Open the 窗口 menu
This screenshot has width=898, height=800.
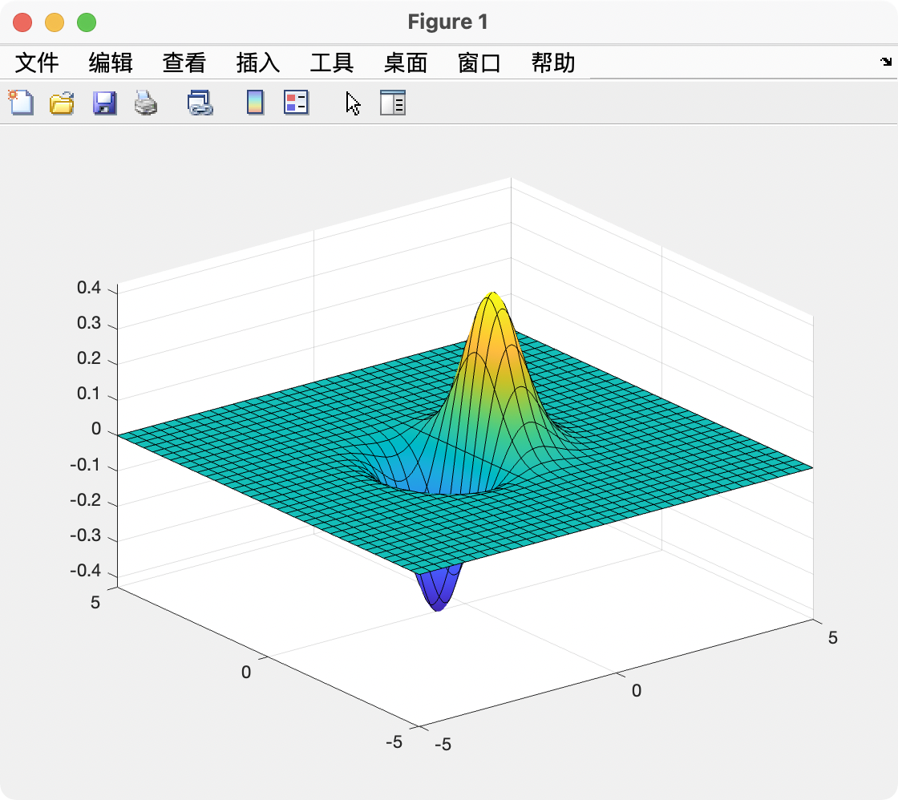click(479, 63)
